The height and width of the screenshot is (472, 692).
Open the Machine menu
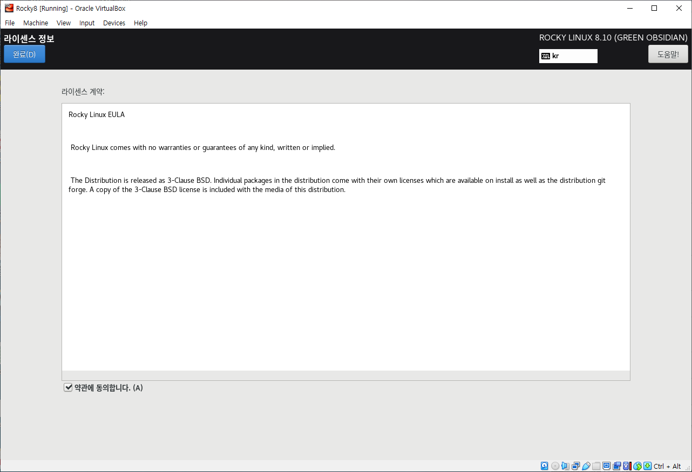click(36, 23)
